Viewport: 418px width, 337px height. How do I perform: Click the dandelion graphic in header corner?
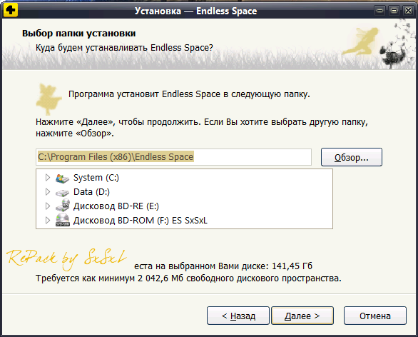pyautogui.click(x=398, y=46)
